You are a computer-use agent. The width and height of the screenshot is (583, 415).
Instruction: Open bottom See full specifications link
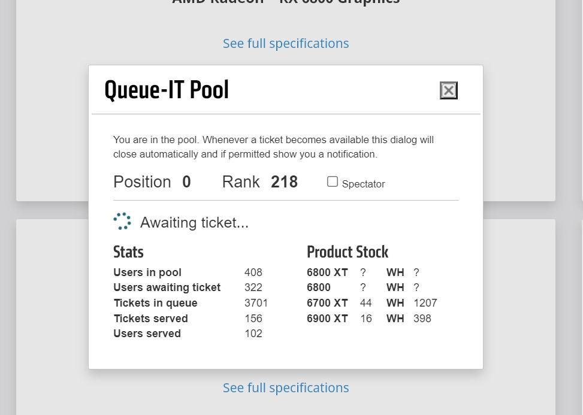(x=286, y=387)
